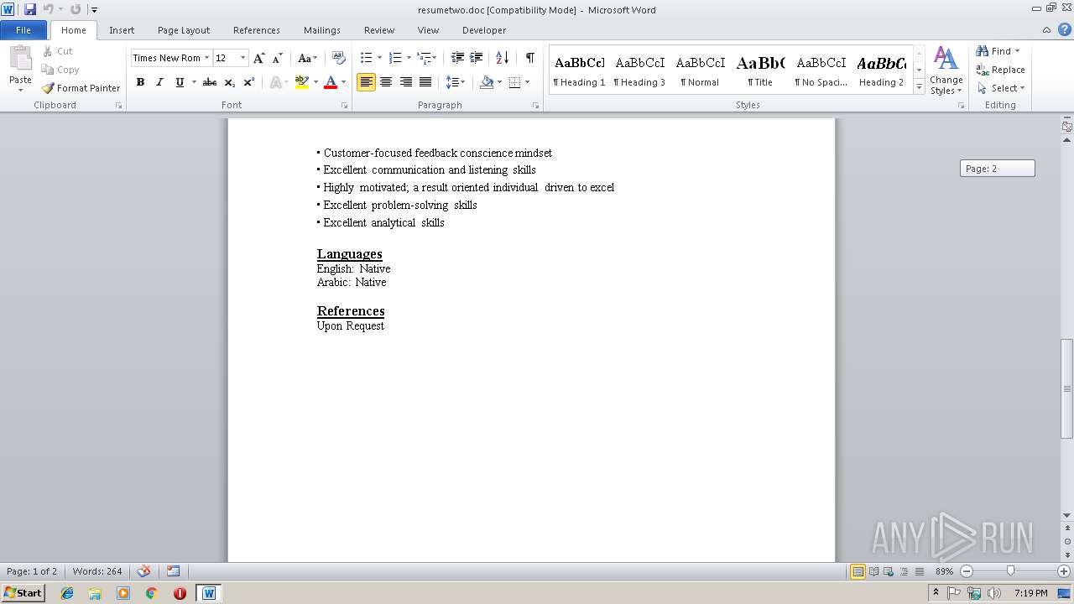This screenshot has width=1074, height=604.
Task: Click the Save icon in Quick Access Toolbar
Action: click(30, 9)
